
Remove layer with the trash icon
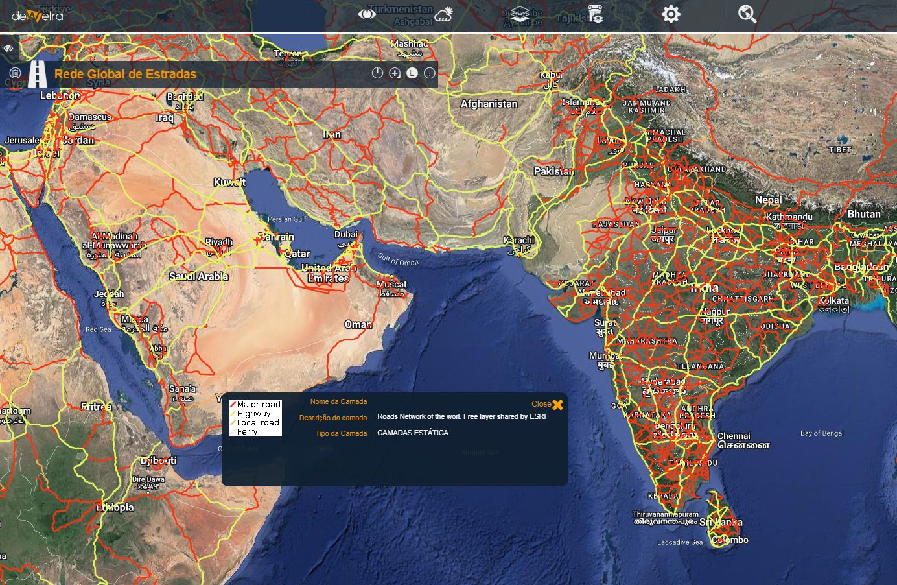16,73
